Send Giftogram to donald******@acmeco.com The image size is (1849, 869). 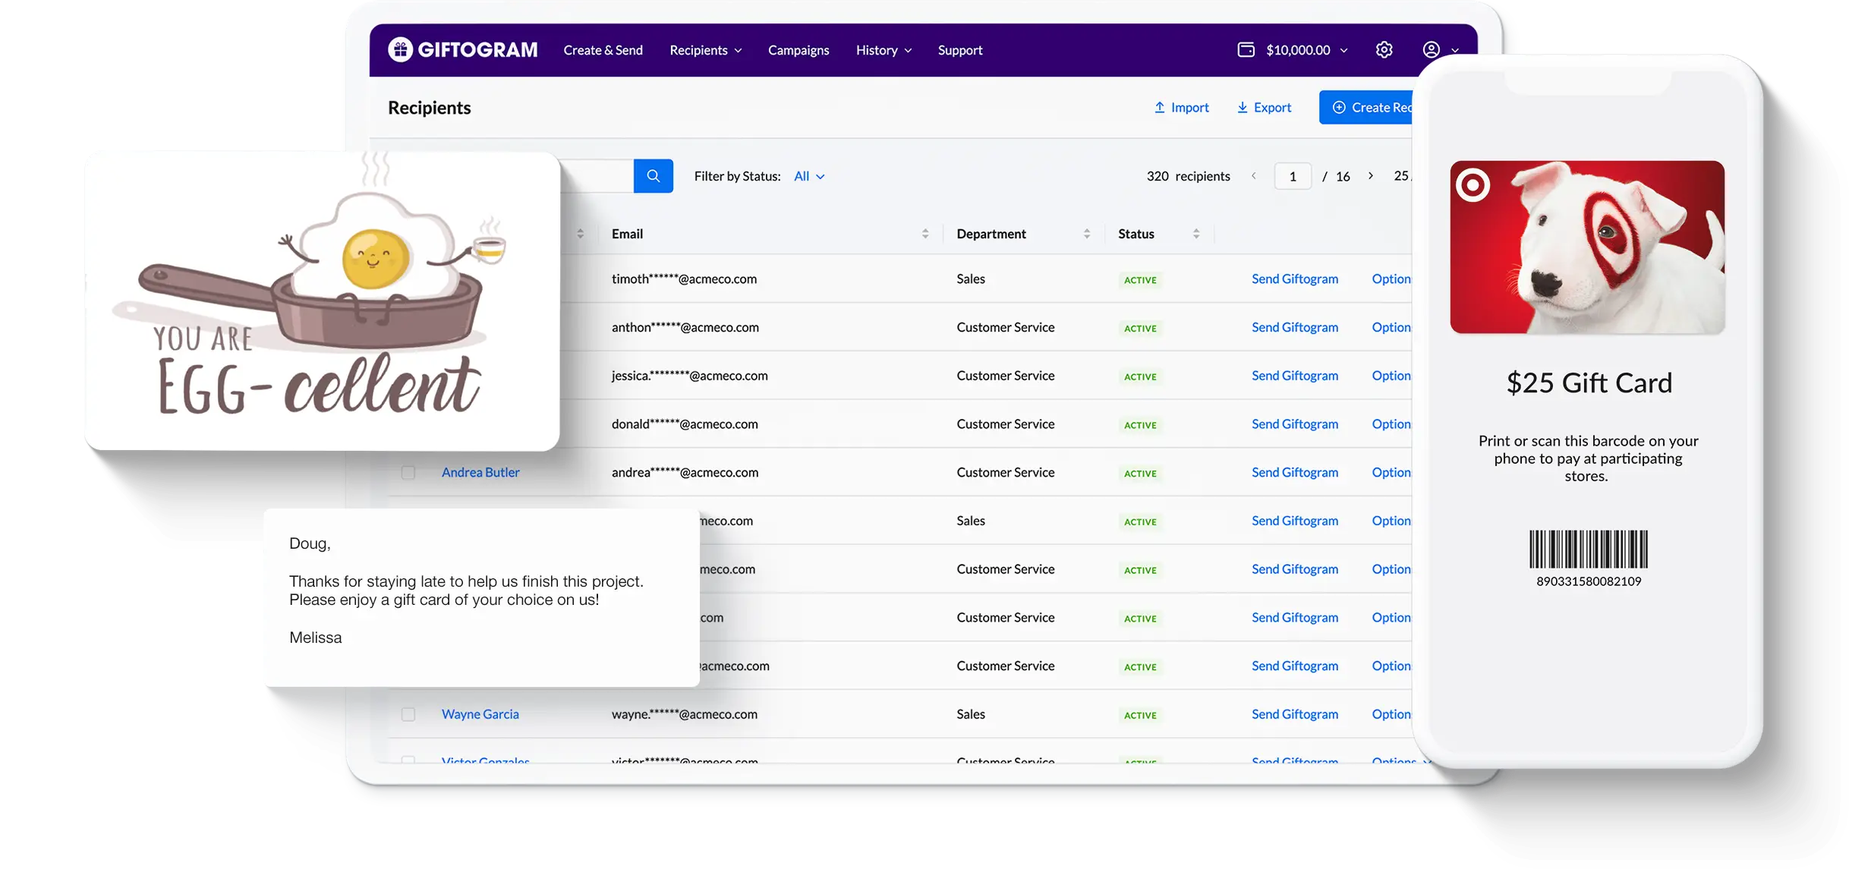[1295, 424]
